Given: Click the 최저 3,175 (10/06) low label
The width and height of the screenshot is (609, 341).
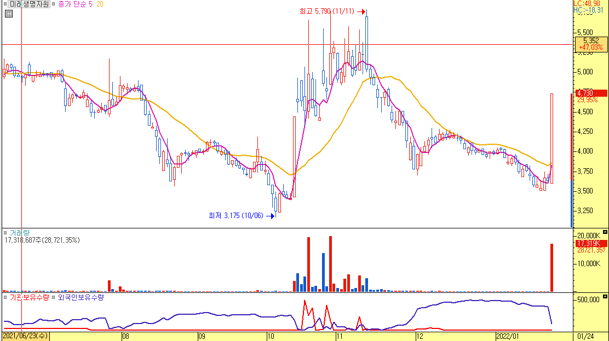Looking at the screenshot, I should point(235,215).
